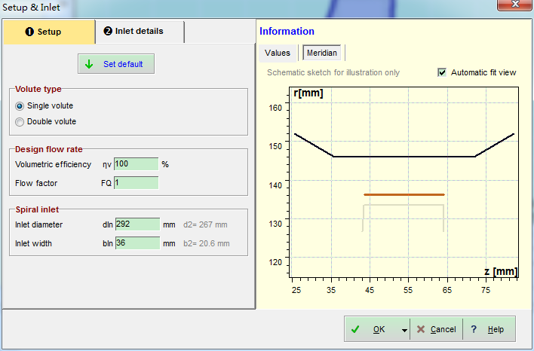The image size is (534, 351).
Task: Switch to the Setup tab
Action: pyautogui.click(x=49, y=32)
